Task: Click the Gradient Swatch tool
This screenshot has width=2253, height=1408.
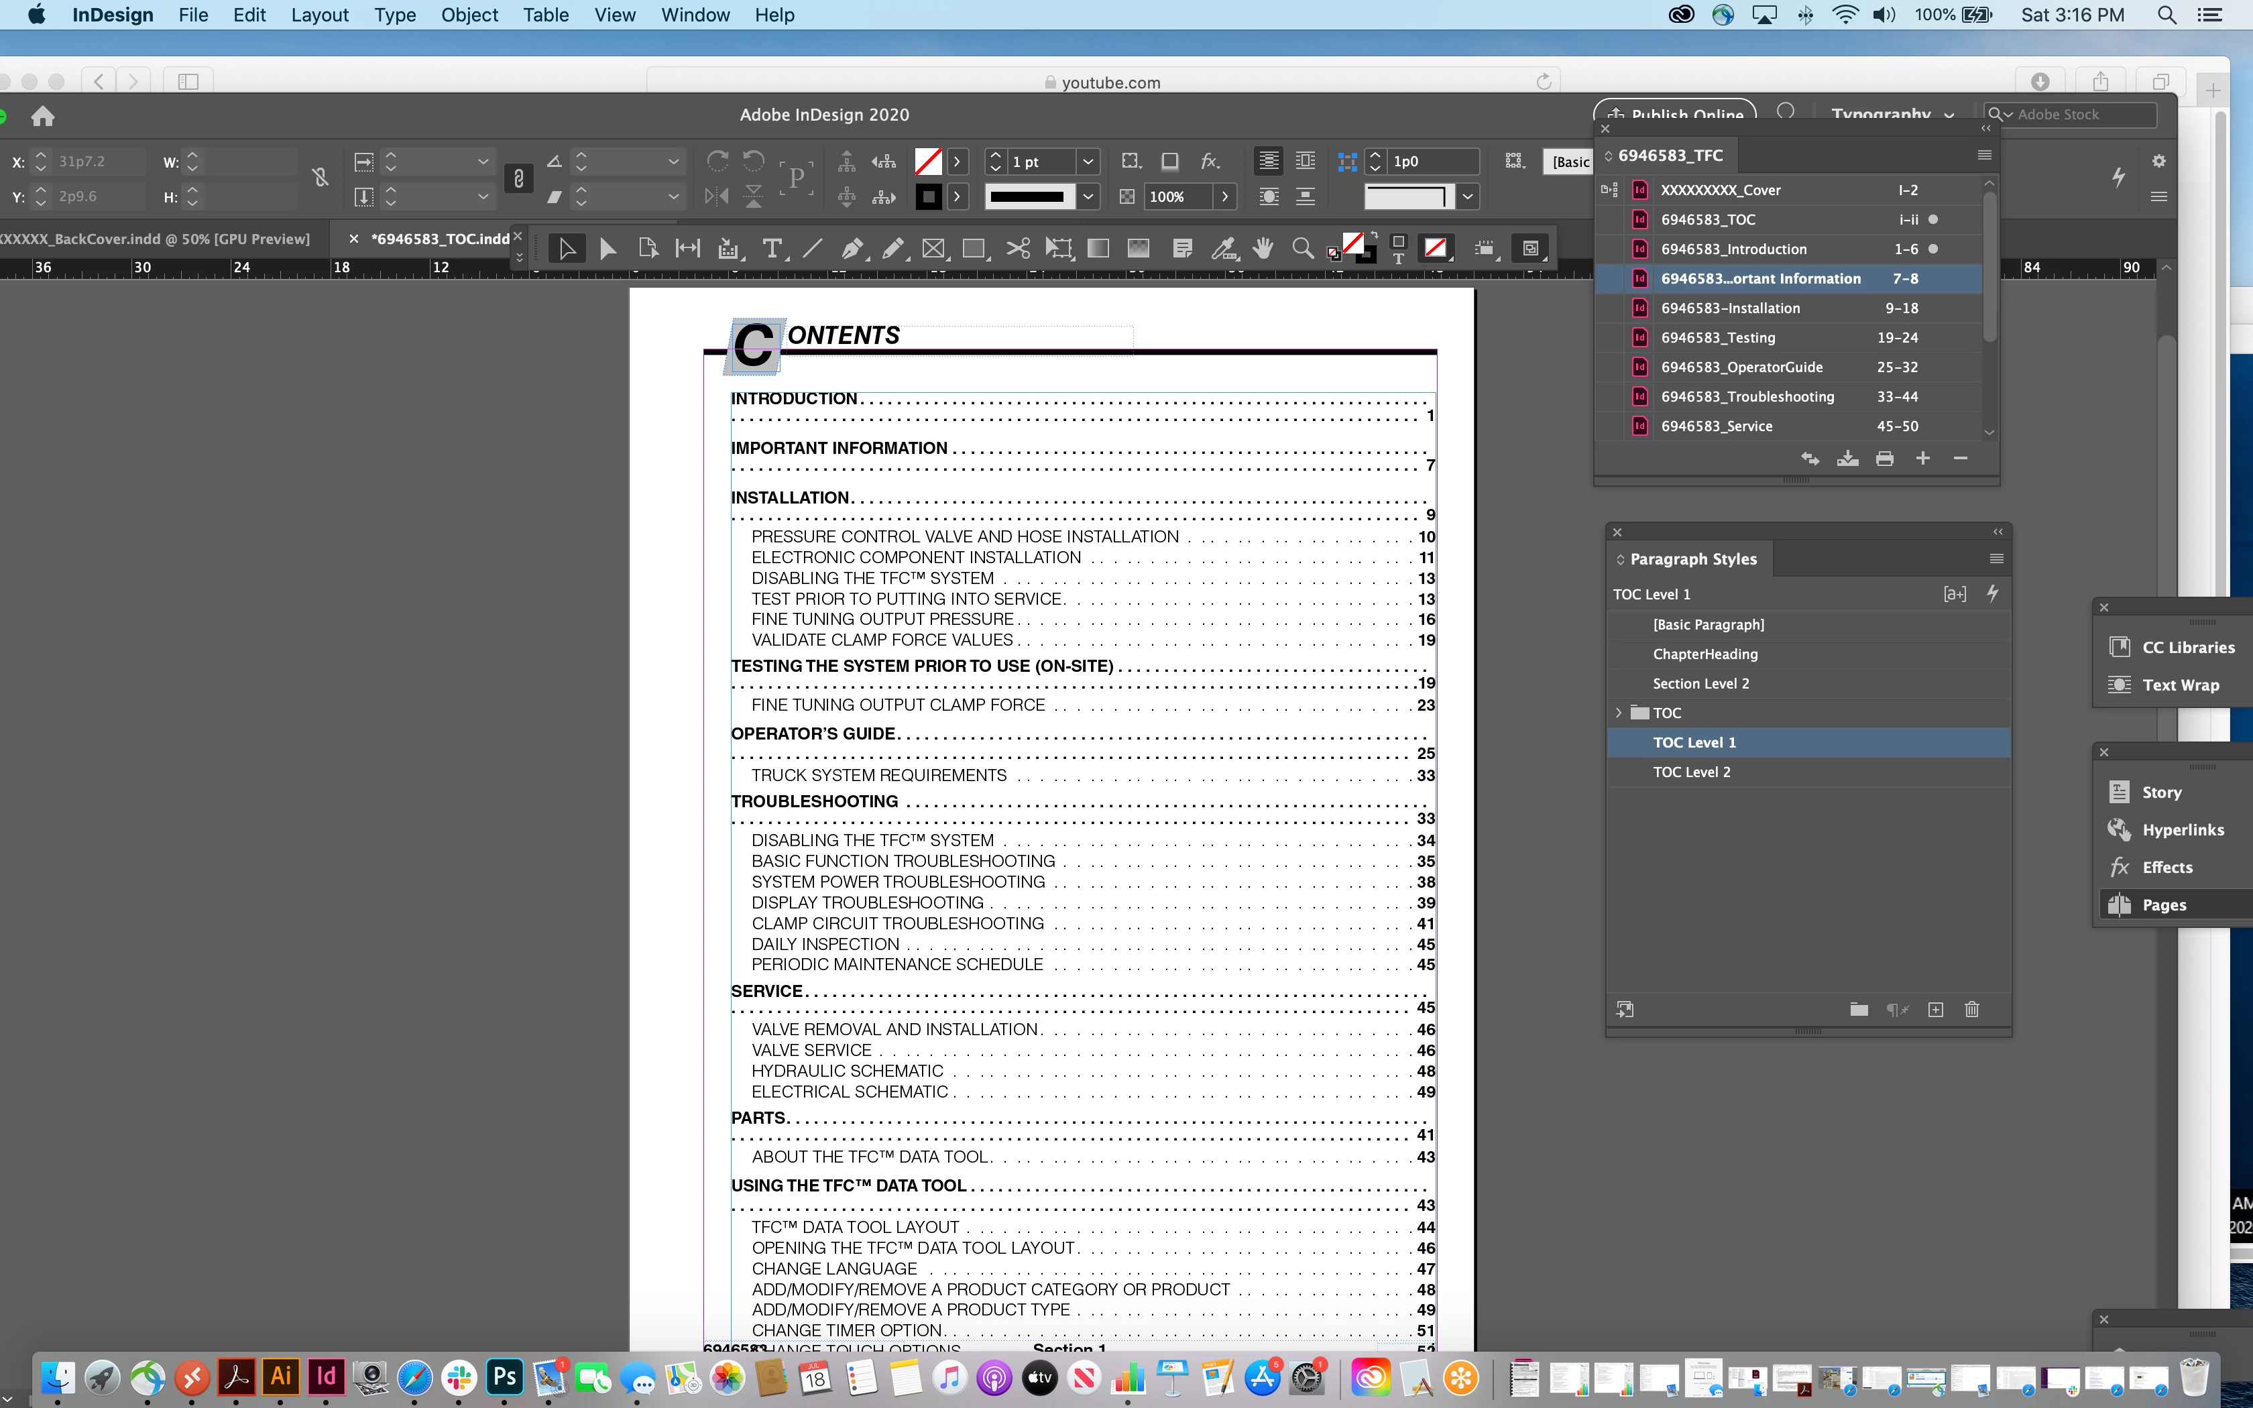Action: pyautogui.click(x=1098, y=249)
